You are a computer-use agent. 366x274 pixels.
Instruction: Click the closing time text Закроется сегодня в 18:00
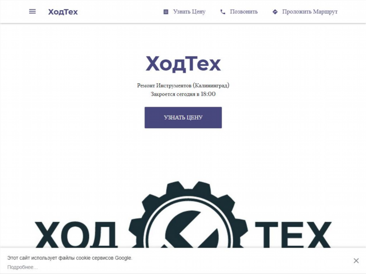(x=183, y=94)
